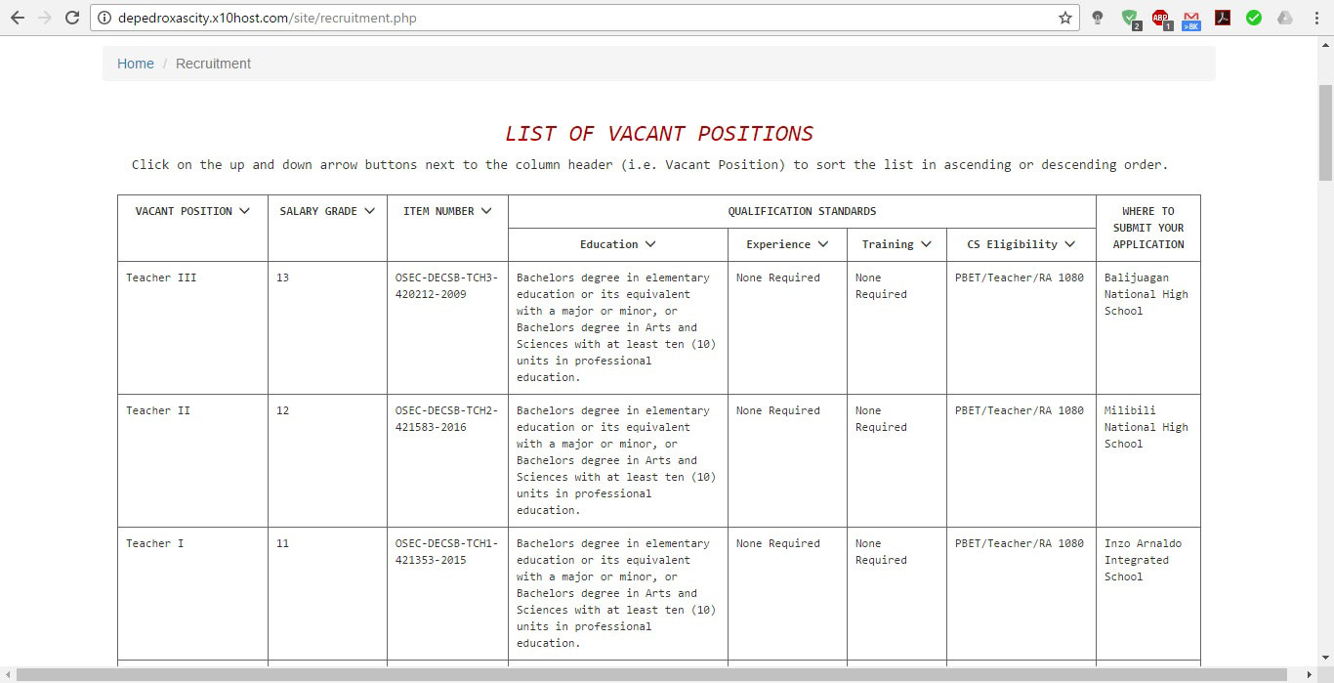Click the lightbulb extension icon
The width and height of the screenshot is (1334, 683).
coord(1098,18)
